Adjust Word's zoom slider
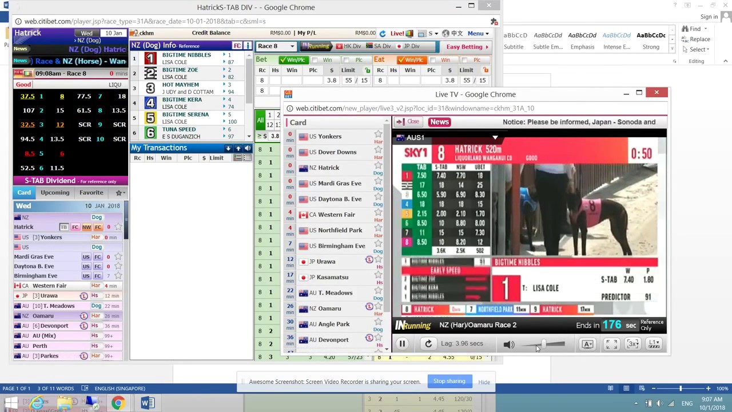This screenshot has width=732, height=412. 681,389
